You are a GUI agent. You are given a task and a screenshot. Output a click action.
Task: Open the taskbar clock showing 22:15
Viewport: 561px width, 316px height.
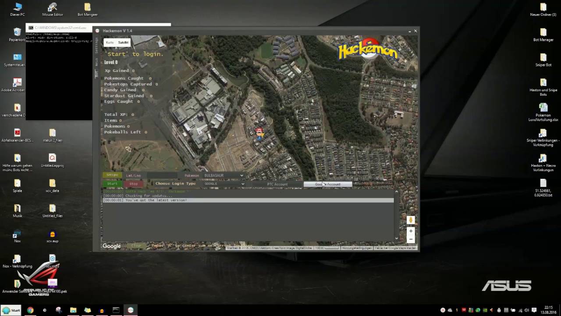[549, 310]
